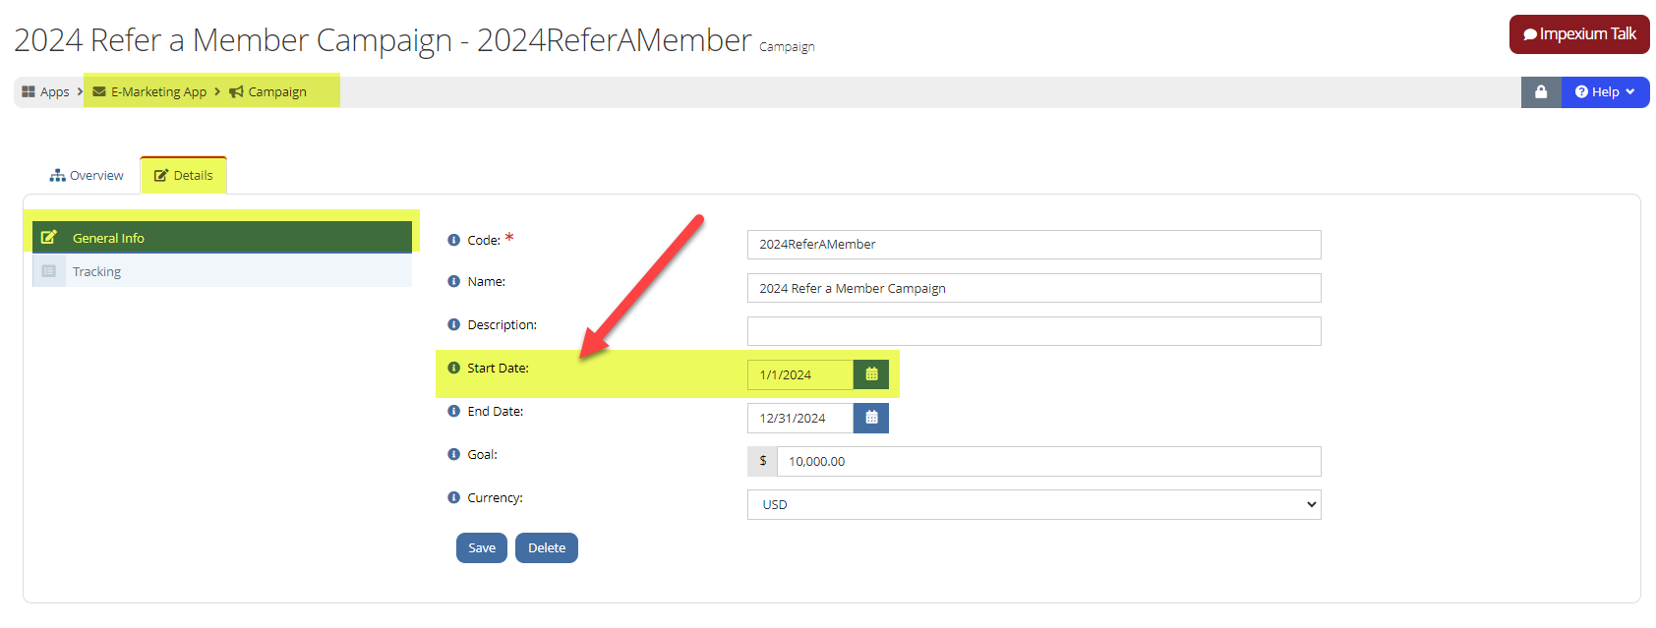This screenshot has height=628, width=1656.
Task: Click the info icon beside Name
Action: click(x=453, y=281)
